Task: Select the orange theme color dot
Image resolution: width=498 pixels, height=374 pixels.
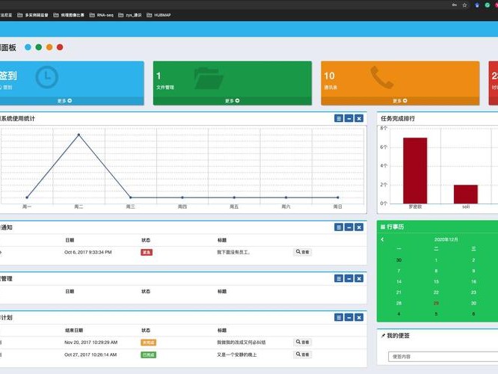Action: click(x=49, y=47)
